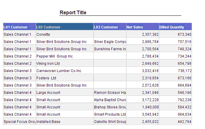Select the Viking Iron Ltd cell
The width and height of the screenshot is (205, 129).
pos(65,63)
